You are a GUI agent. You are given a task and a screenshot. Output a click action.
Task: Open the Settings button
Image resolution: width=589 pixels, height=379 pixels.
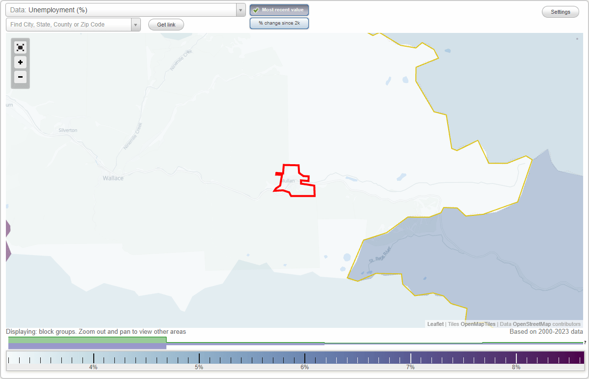(561, 12)
